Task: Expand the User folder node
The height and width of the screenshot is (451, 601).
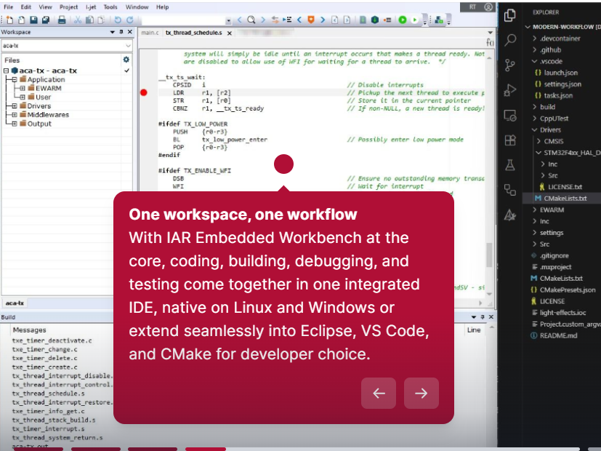Action: point(23,97)
